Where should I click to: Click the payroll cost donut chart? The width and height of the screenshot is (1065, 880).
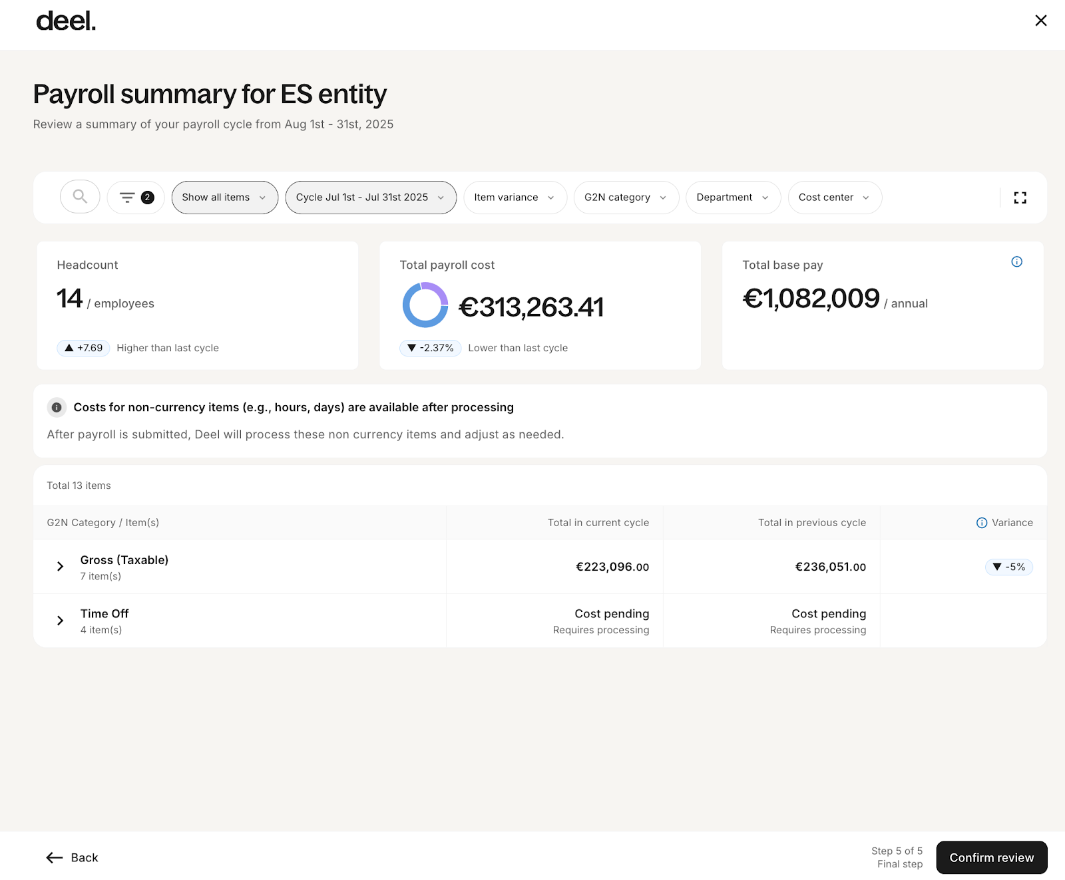(425, 305)
